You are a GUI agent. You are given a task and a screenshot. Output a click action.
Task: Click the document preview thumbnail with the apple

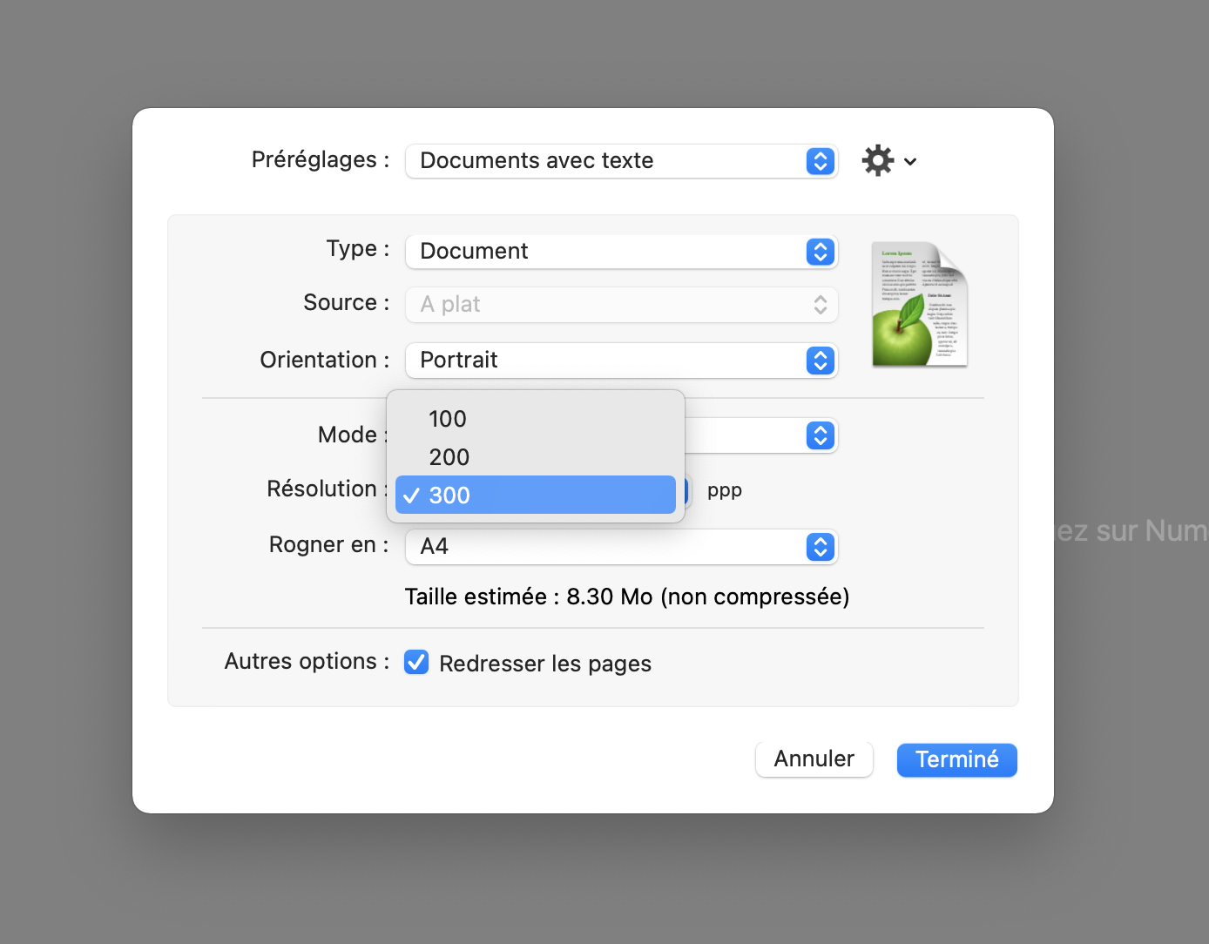[920, 304]
